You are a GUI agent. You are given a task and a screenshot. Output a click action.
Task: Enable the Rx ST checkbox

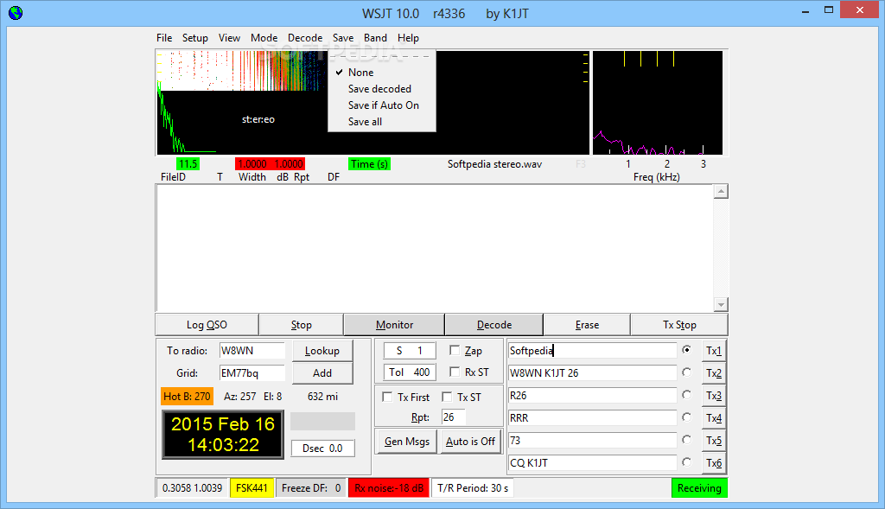455,372
